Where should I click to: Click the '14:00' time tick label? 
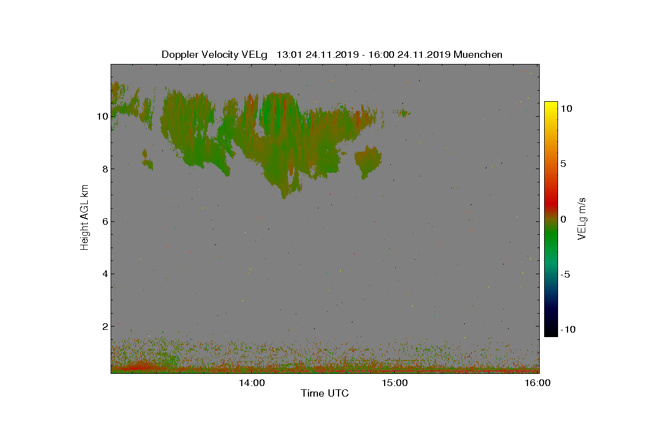pyautogui.click(x=251, y=383)
